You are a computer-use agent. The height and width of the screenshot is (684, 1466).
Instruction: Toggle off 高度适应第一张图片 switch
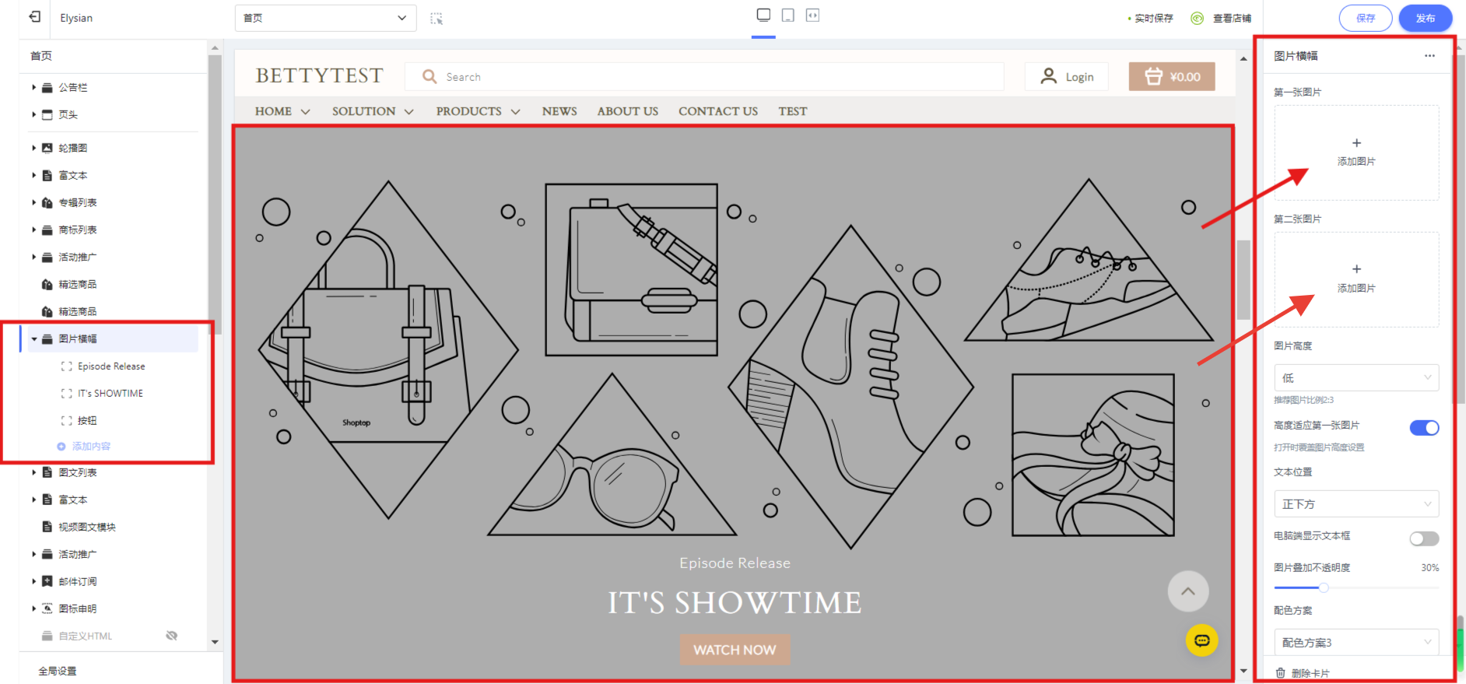pyautogui.click(x=1424, y=428)
